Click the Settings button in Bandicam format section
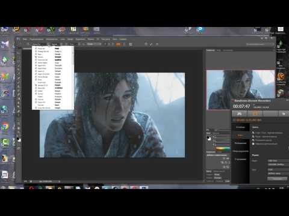This screenshot has height=216, width=289. click(278, 179)
